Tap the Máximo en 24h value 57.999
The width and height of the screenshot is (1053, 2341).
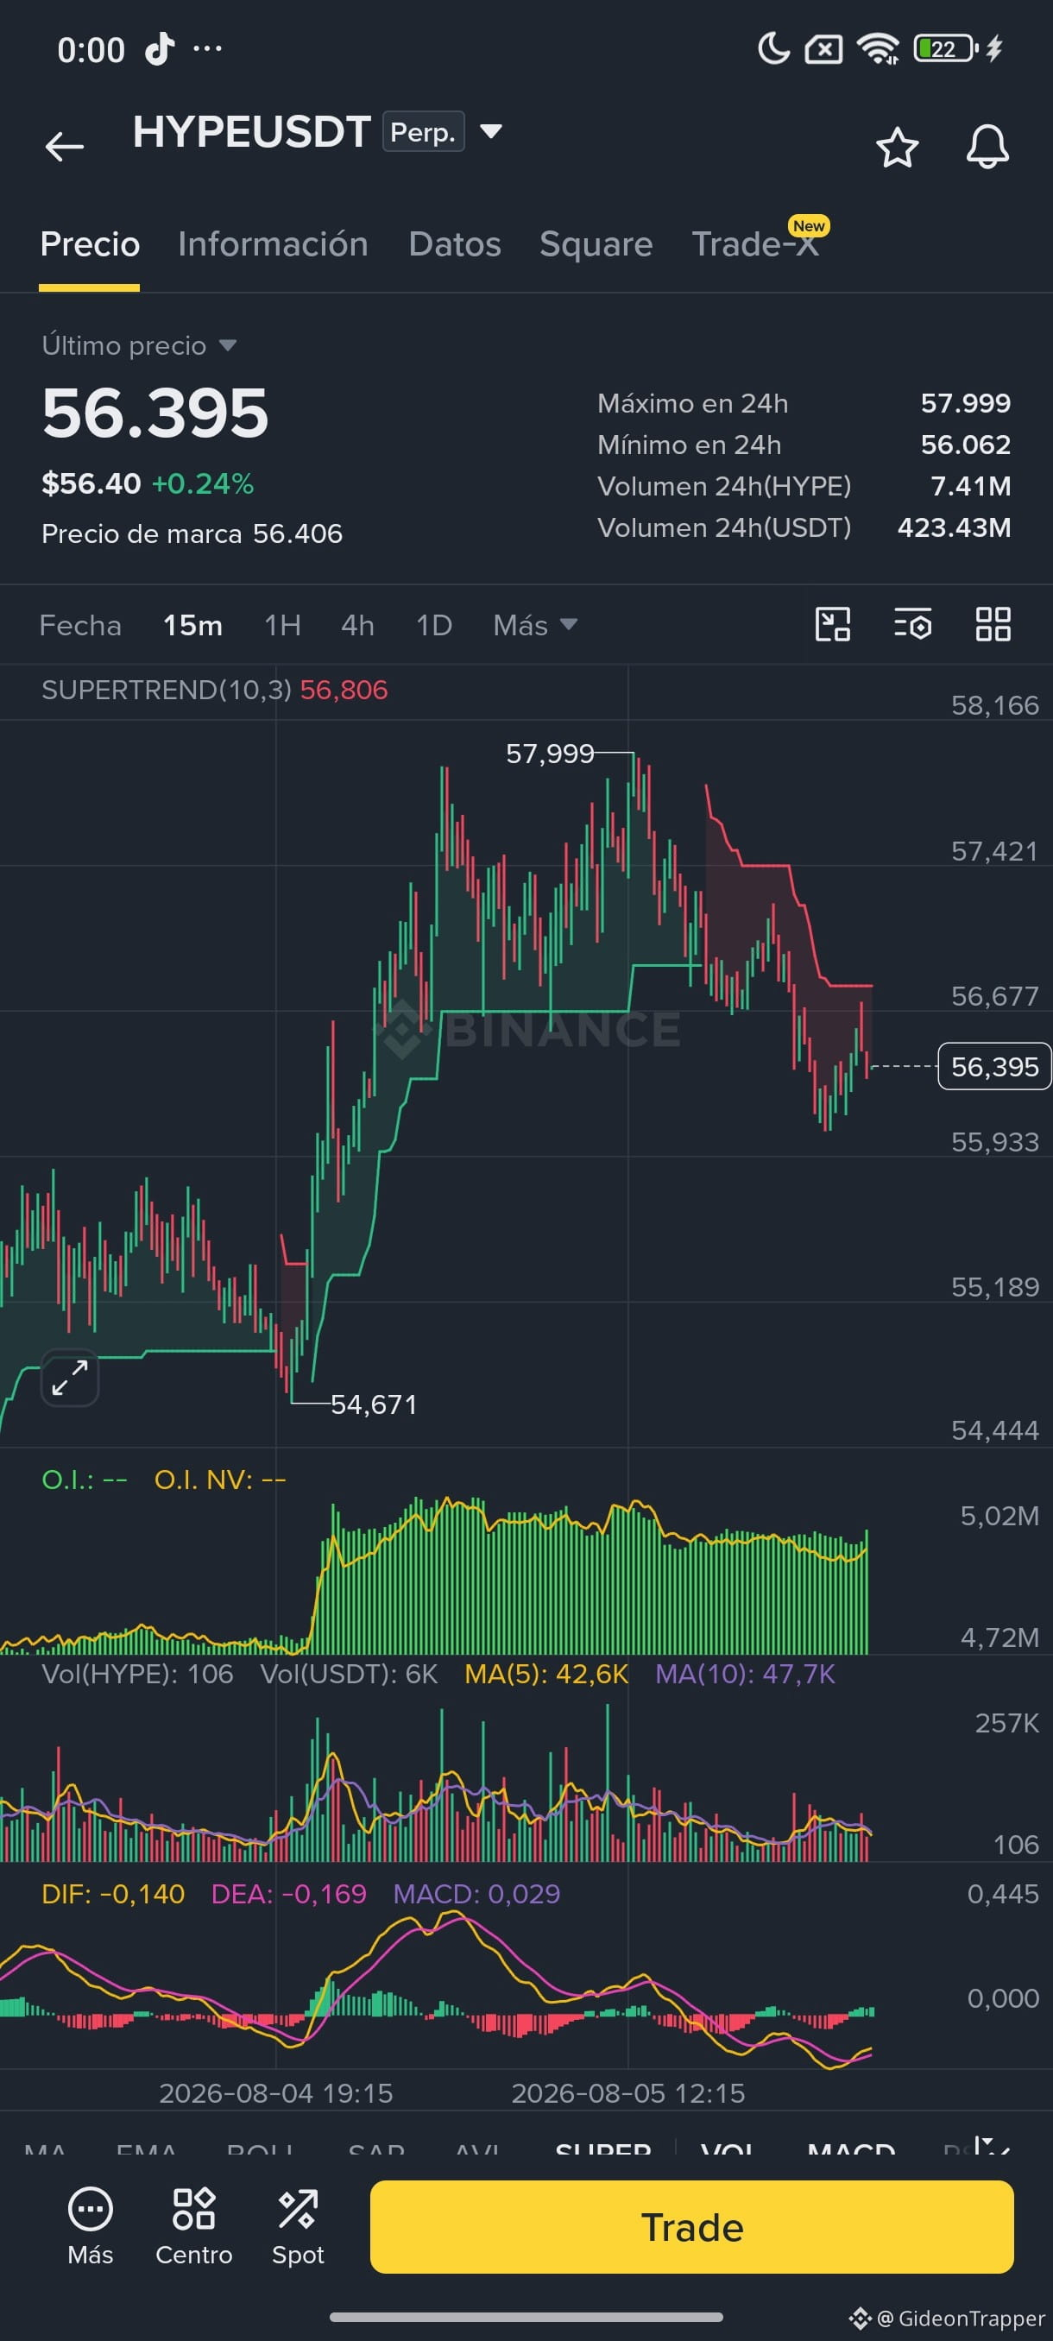(965, 402)
